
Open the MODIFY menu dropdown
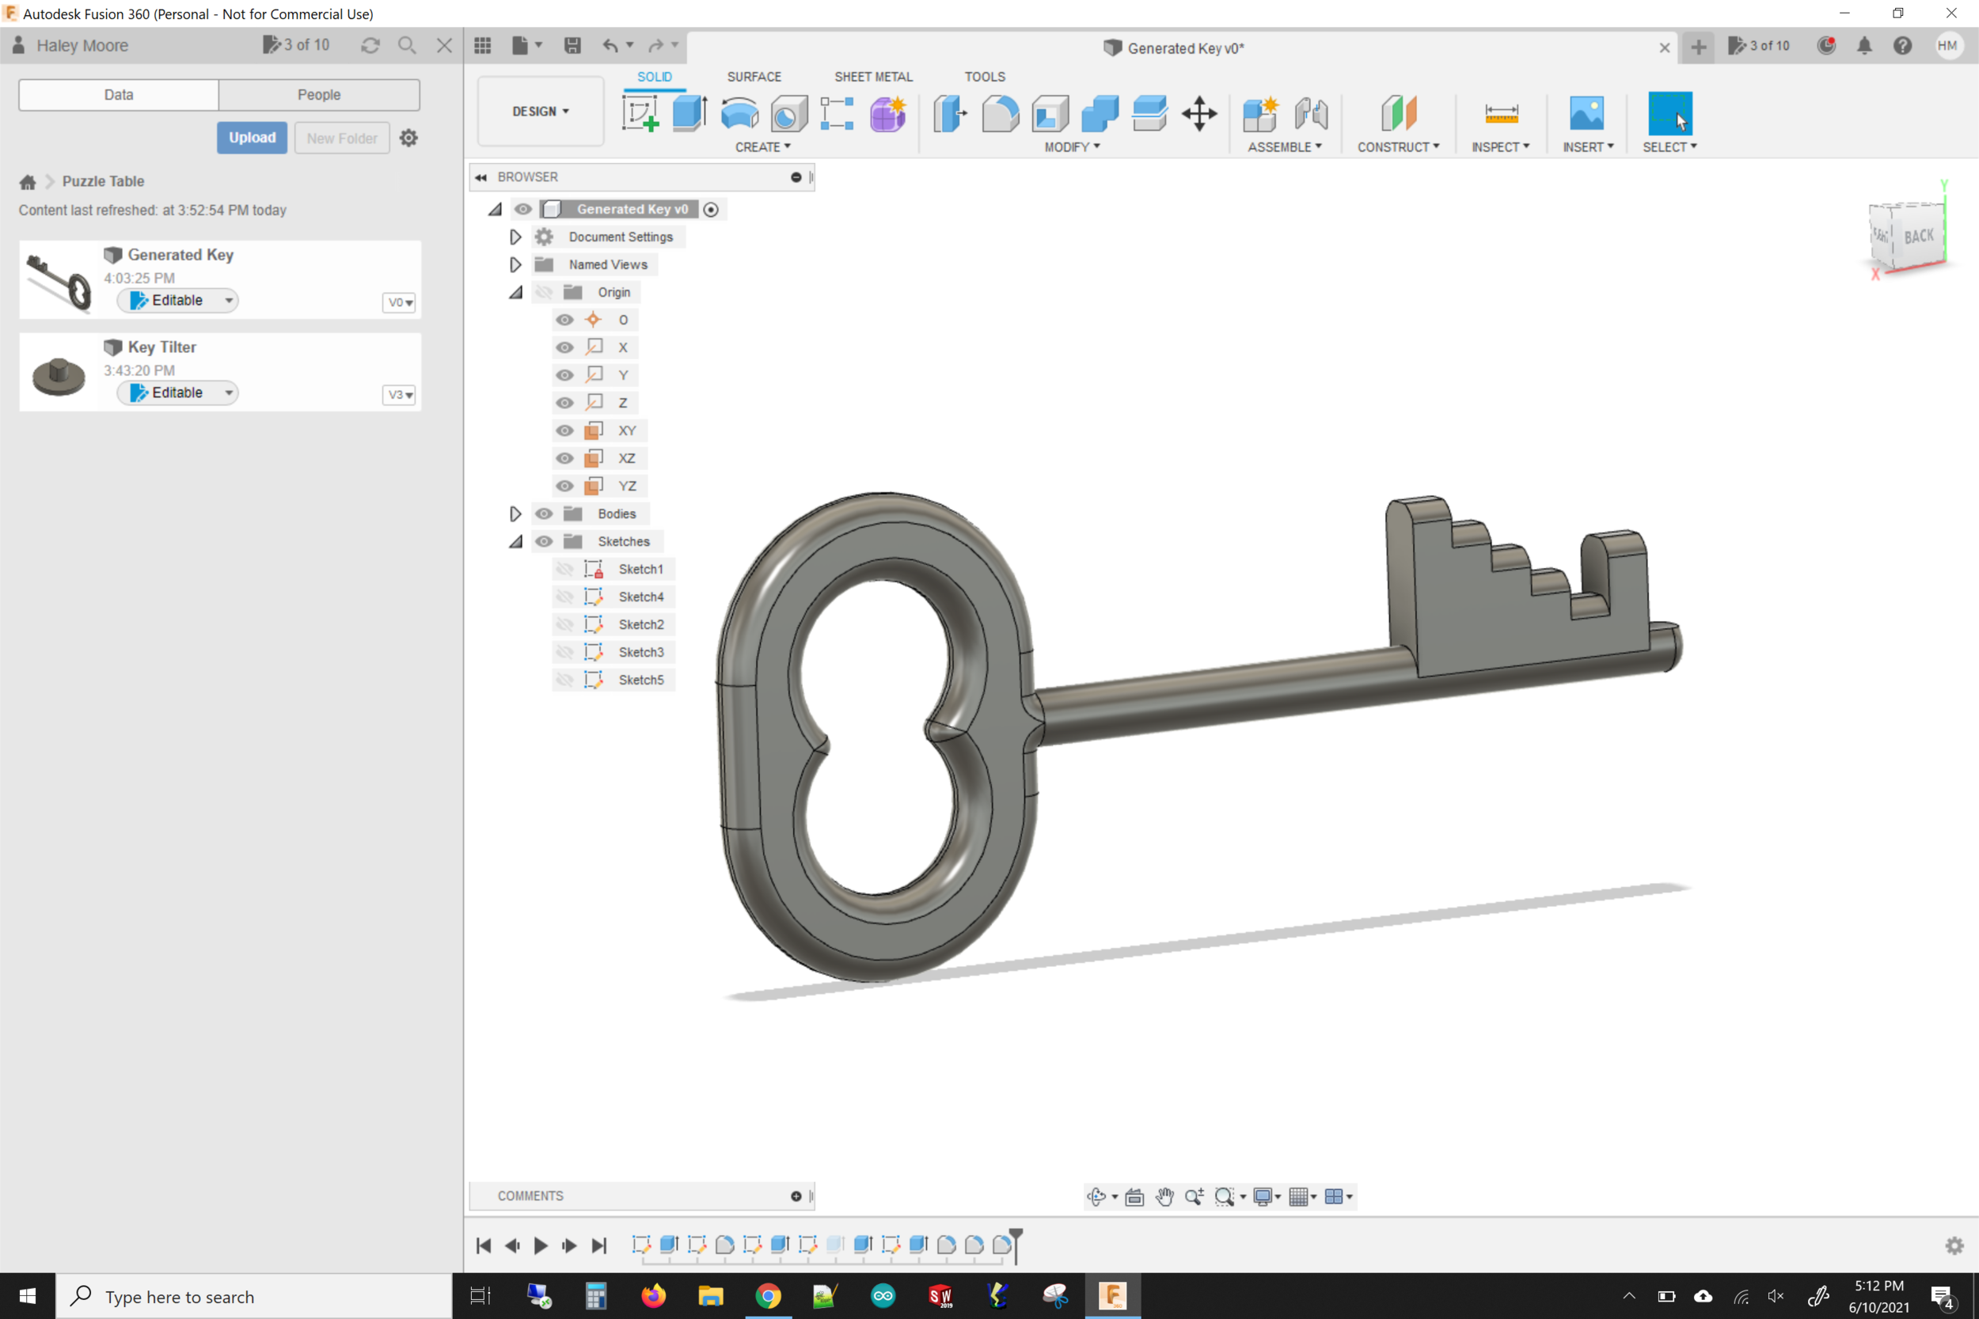[x=1072, y=146]
